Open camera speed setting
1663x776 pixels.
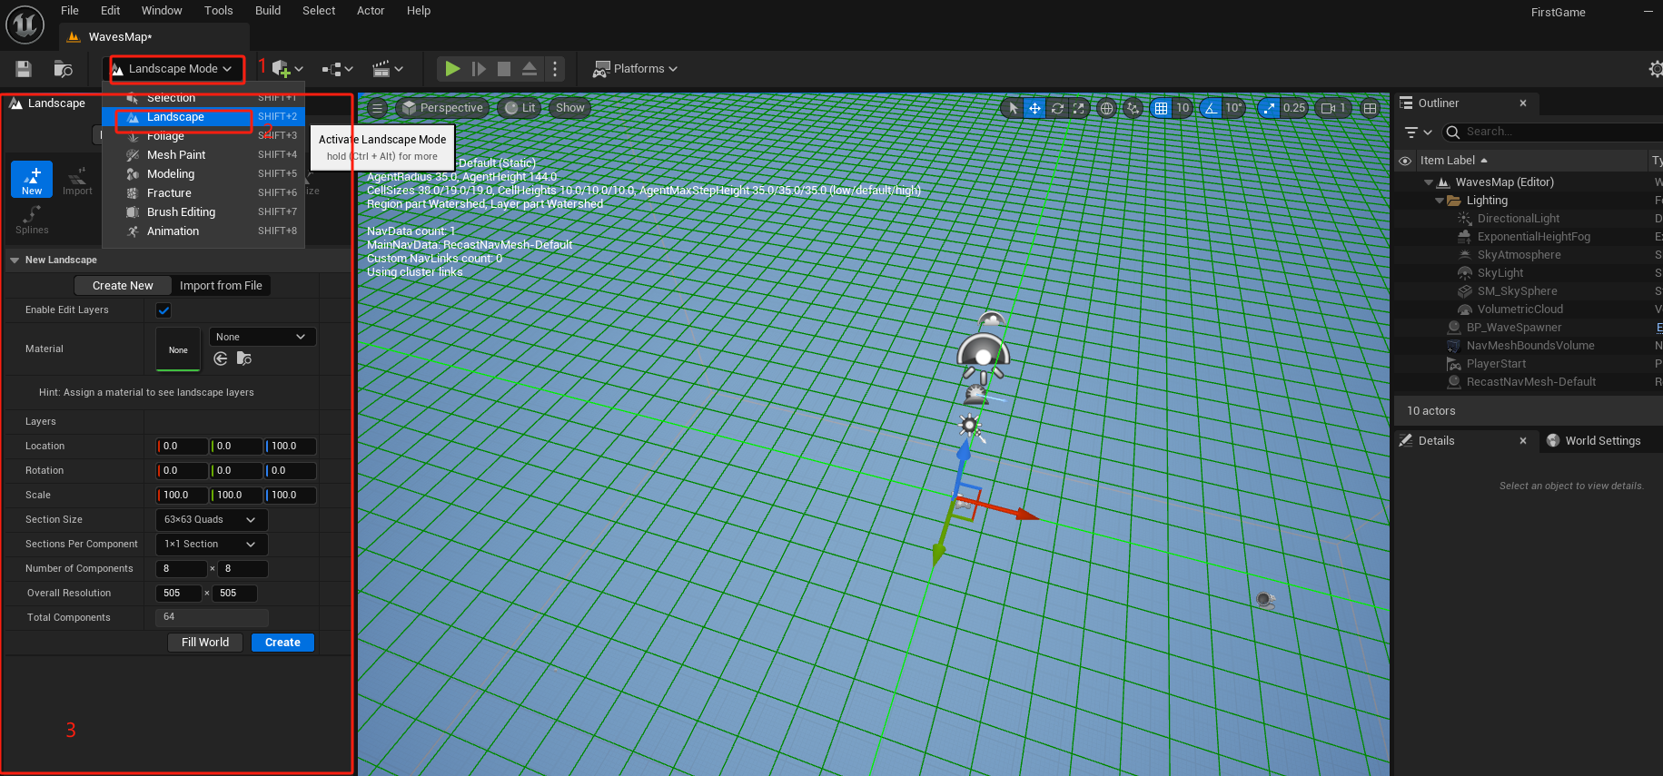pyautogui.click(x=1334, y=108)
